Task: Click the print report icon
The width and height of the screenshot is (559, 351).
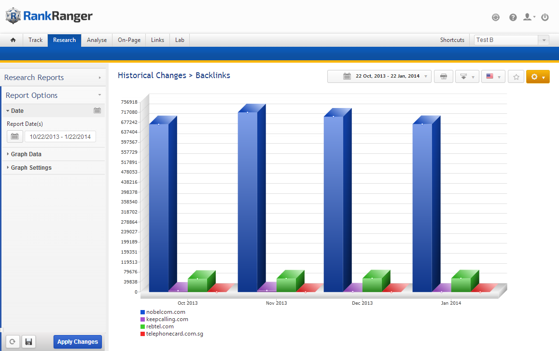Action: tap(443, 77)
